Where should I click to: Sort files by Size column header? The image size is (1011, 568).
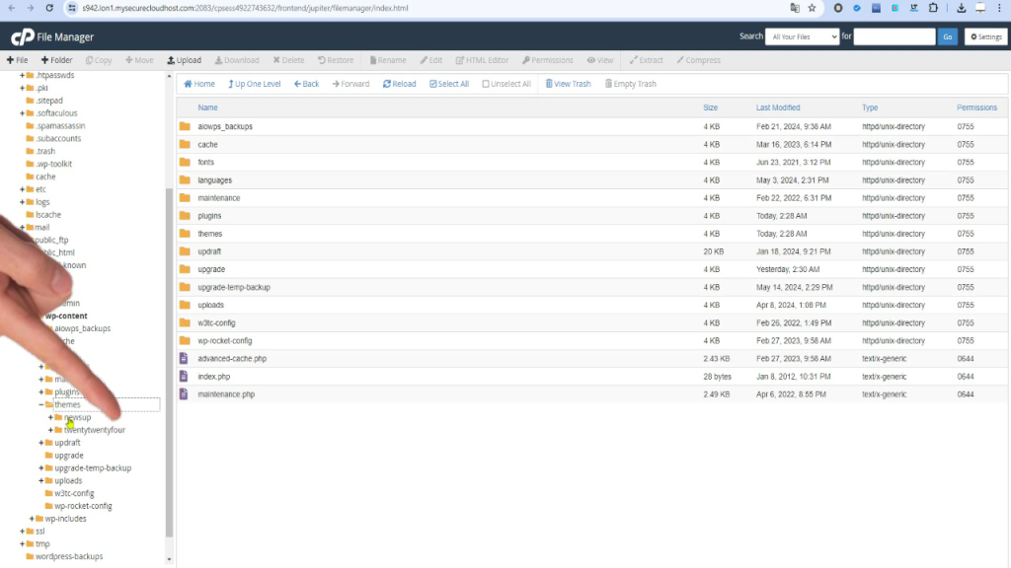tap(710, 107)
